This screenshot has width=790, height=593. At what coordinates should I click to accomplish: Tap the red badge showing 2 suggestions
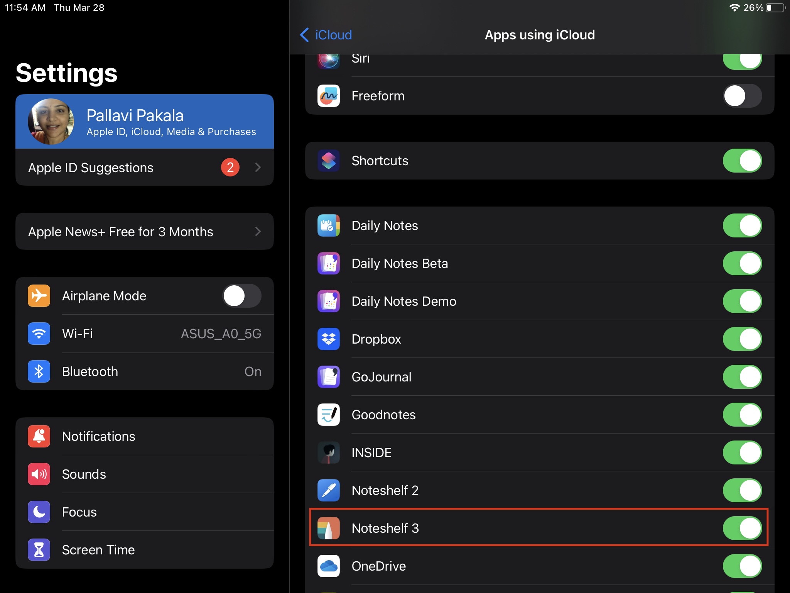230,167
